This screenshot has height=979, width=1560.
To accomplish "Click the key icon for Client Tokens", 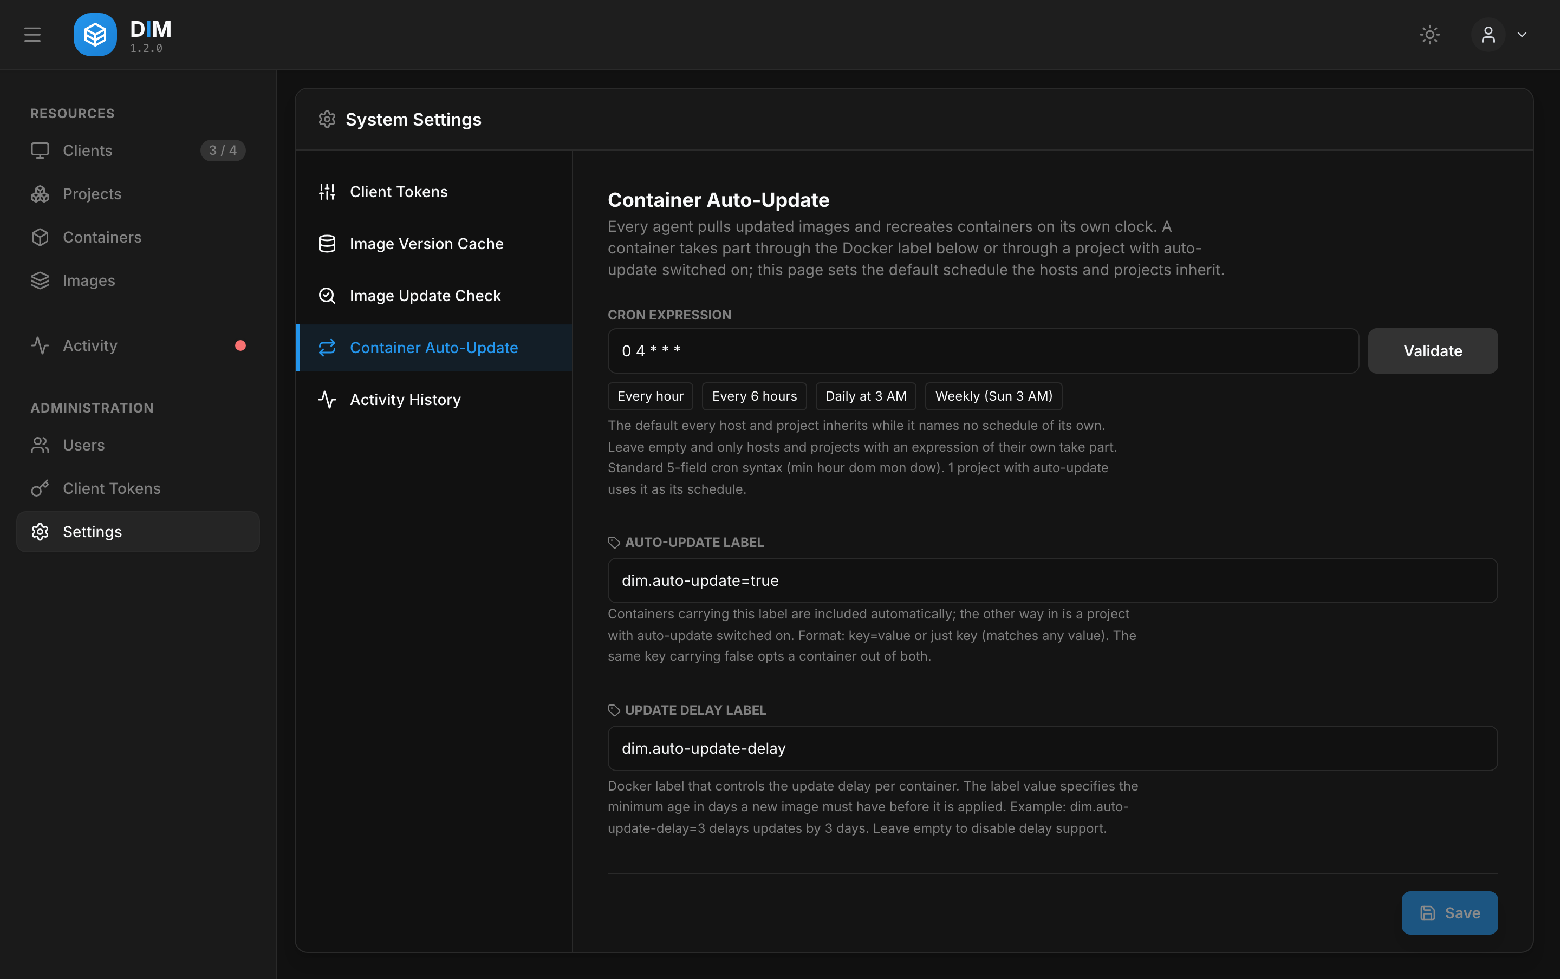I will point(40,488).
